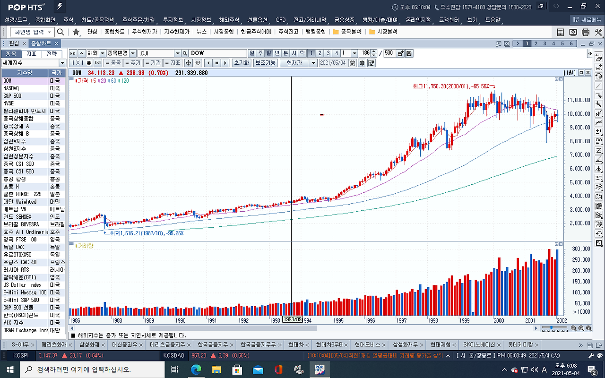Click the chart settings gear icon

click(x=362, y=63)
